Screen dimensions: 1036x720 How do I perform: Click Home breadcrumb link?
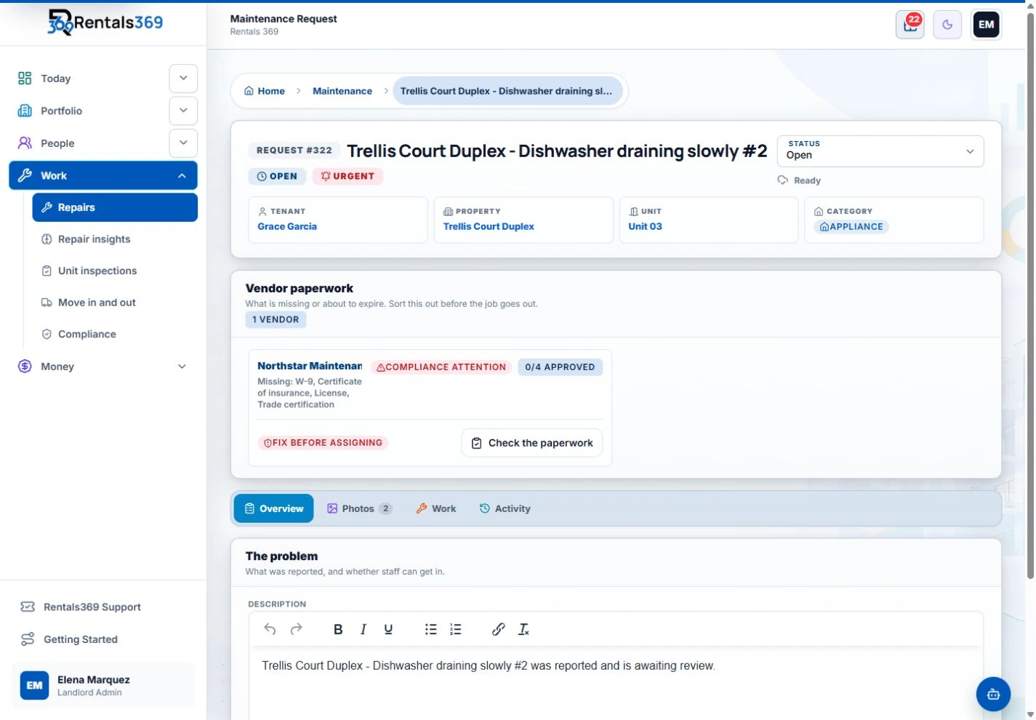point(265,91)
